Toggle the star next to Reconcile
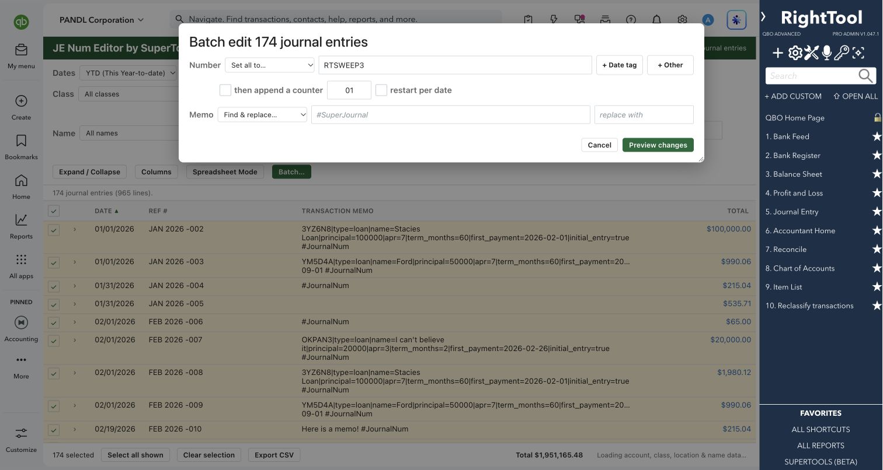 click(x=877, y=249)
